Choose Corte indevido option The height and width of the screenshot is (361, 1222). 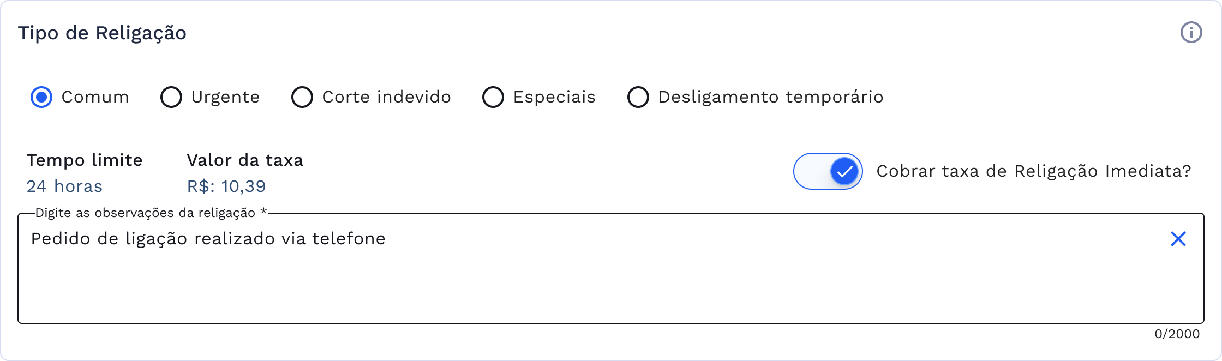click(x=302, y=97)
